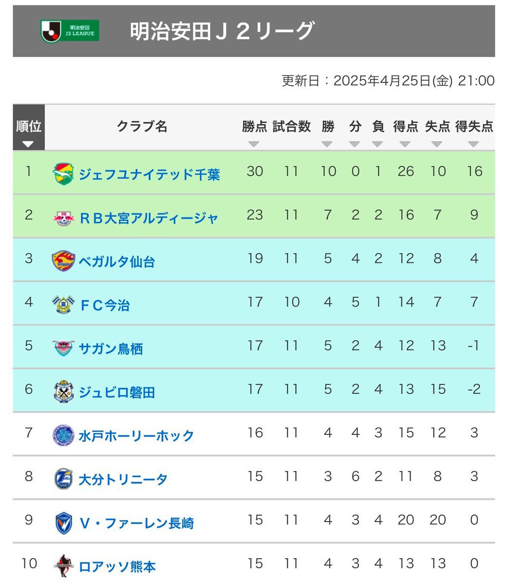Image resolution: width=508 pixels, height=585 pixels.
Task: Click the RB Omiya Ardija club crest
Action: [x=63, y=218]
